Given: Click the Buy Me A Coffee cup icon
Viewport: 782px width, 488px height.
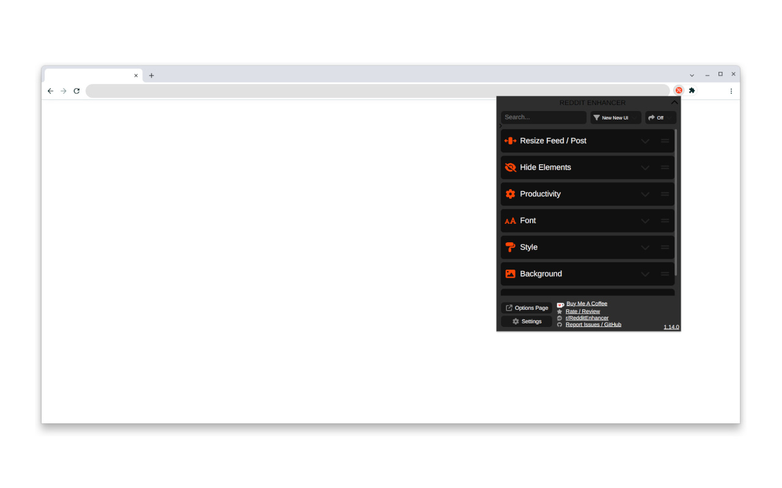Looking at the screenshot, I should (x=560, y=304).
